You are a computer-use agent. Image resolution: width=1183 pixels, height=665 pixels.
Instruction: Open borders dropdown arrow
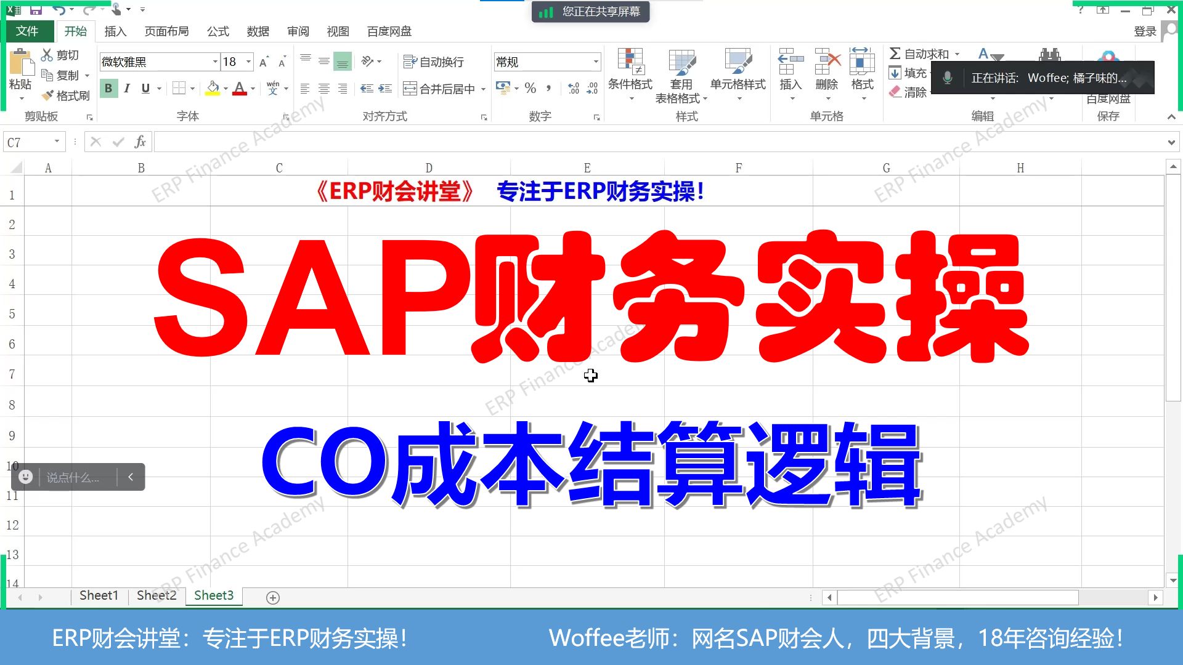tap(192, 89)
